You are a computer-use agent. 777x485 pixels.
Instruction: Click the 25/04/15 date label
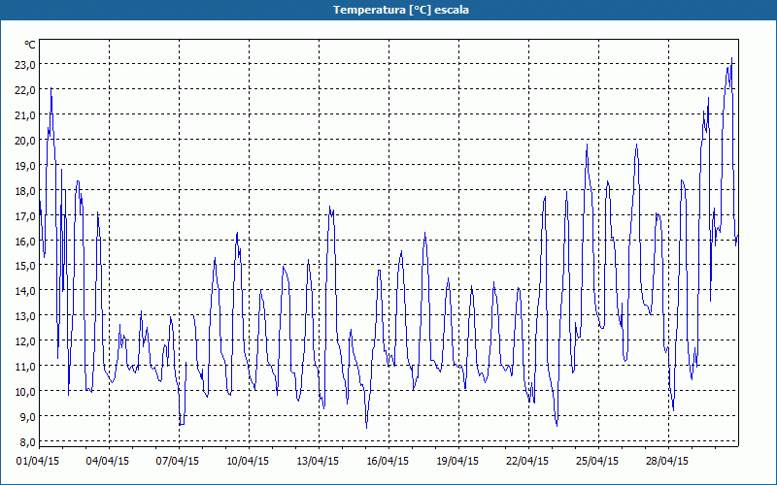click(597, 462)
